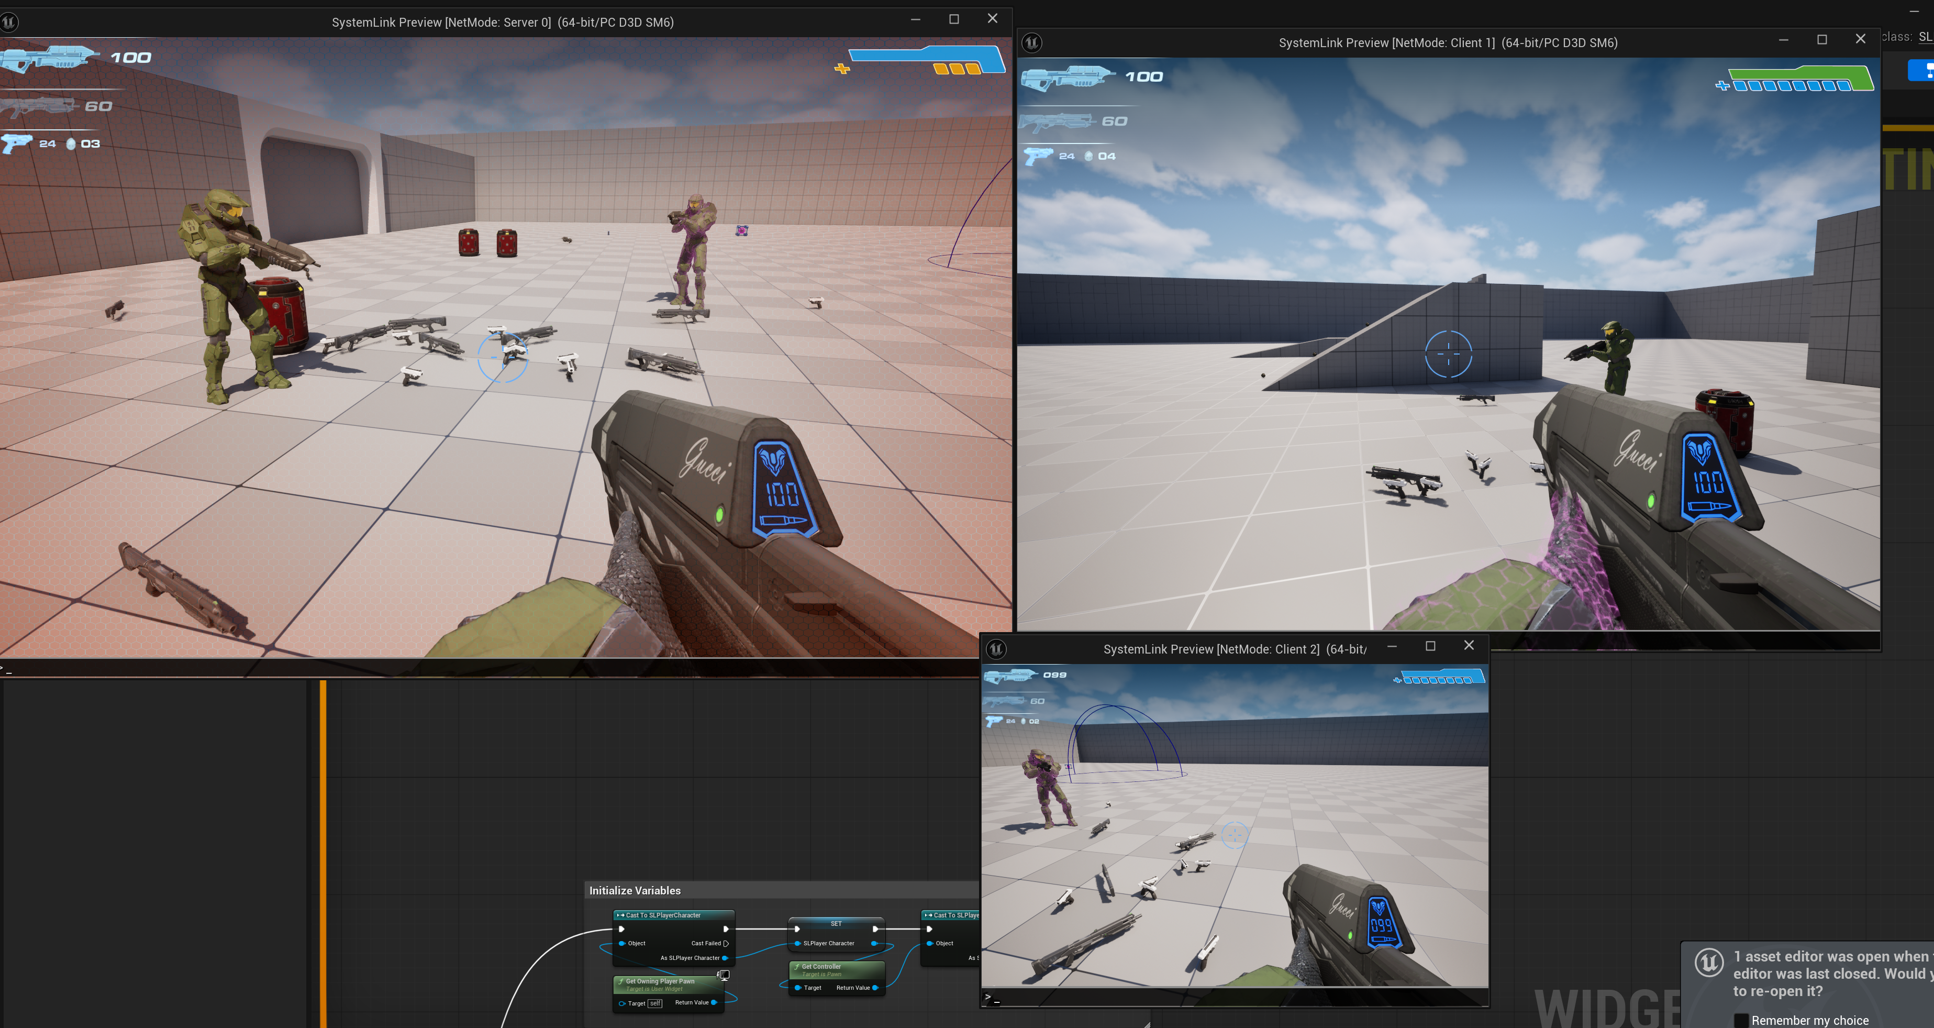This screenshot has width=1934, height=1028.
Task: Click the As SLPlayer Character output pin
Action: coord(725,958)
